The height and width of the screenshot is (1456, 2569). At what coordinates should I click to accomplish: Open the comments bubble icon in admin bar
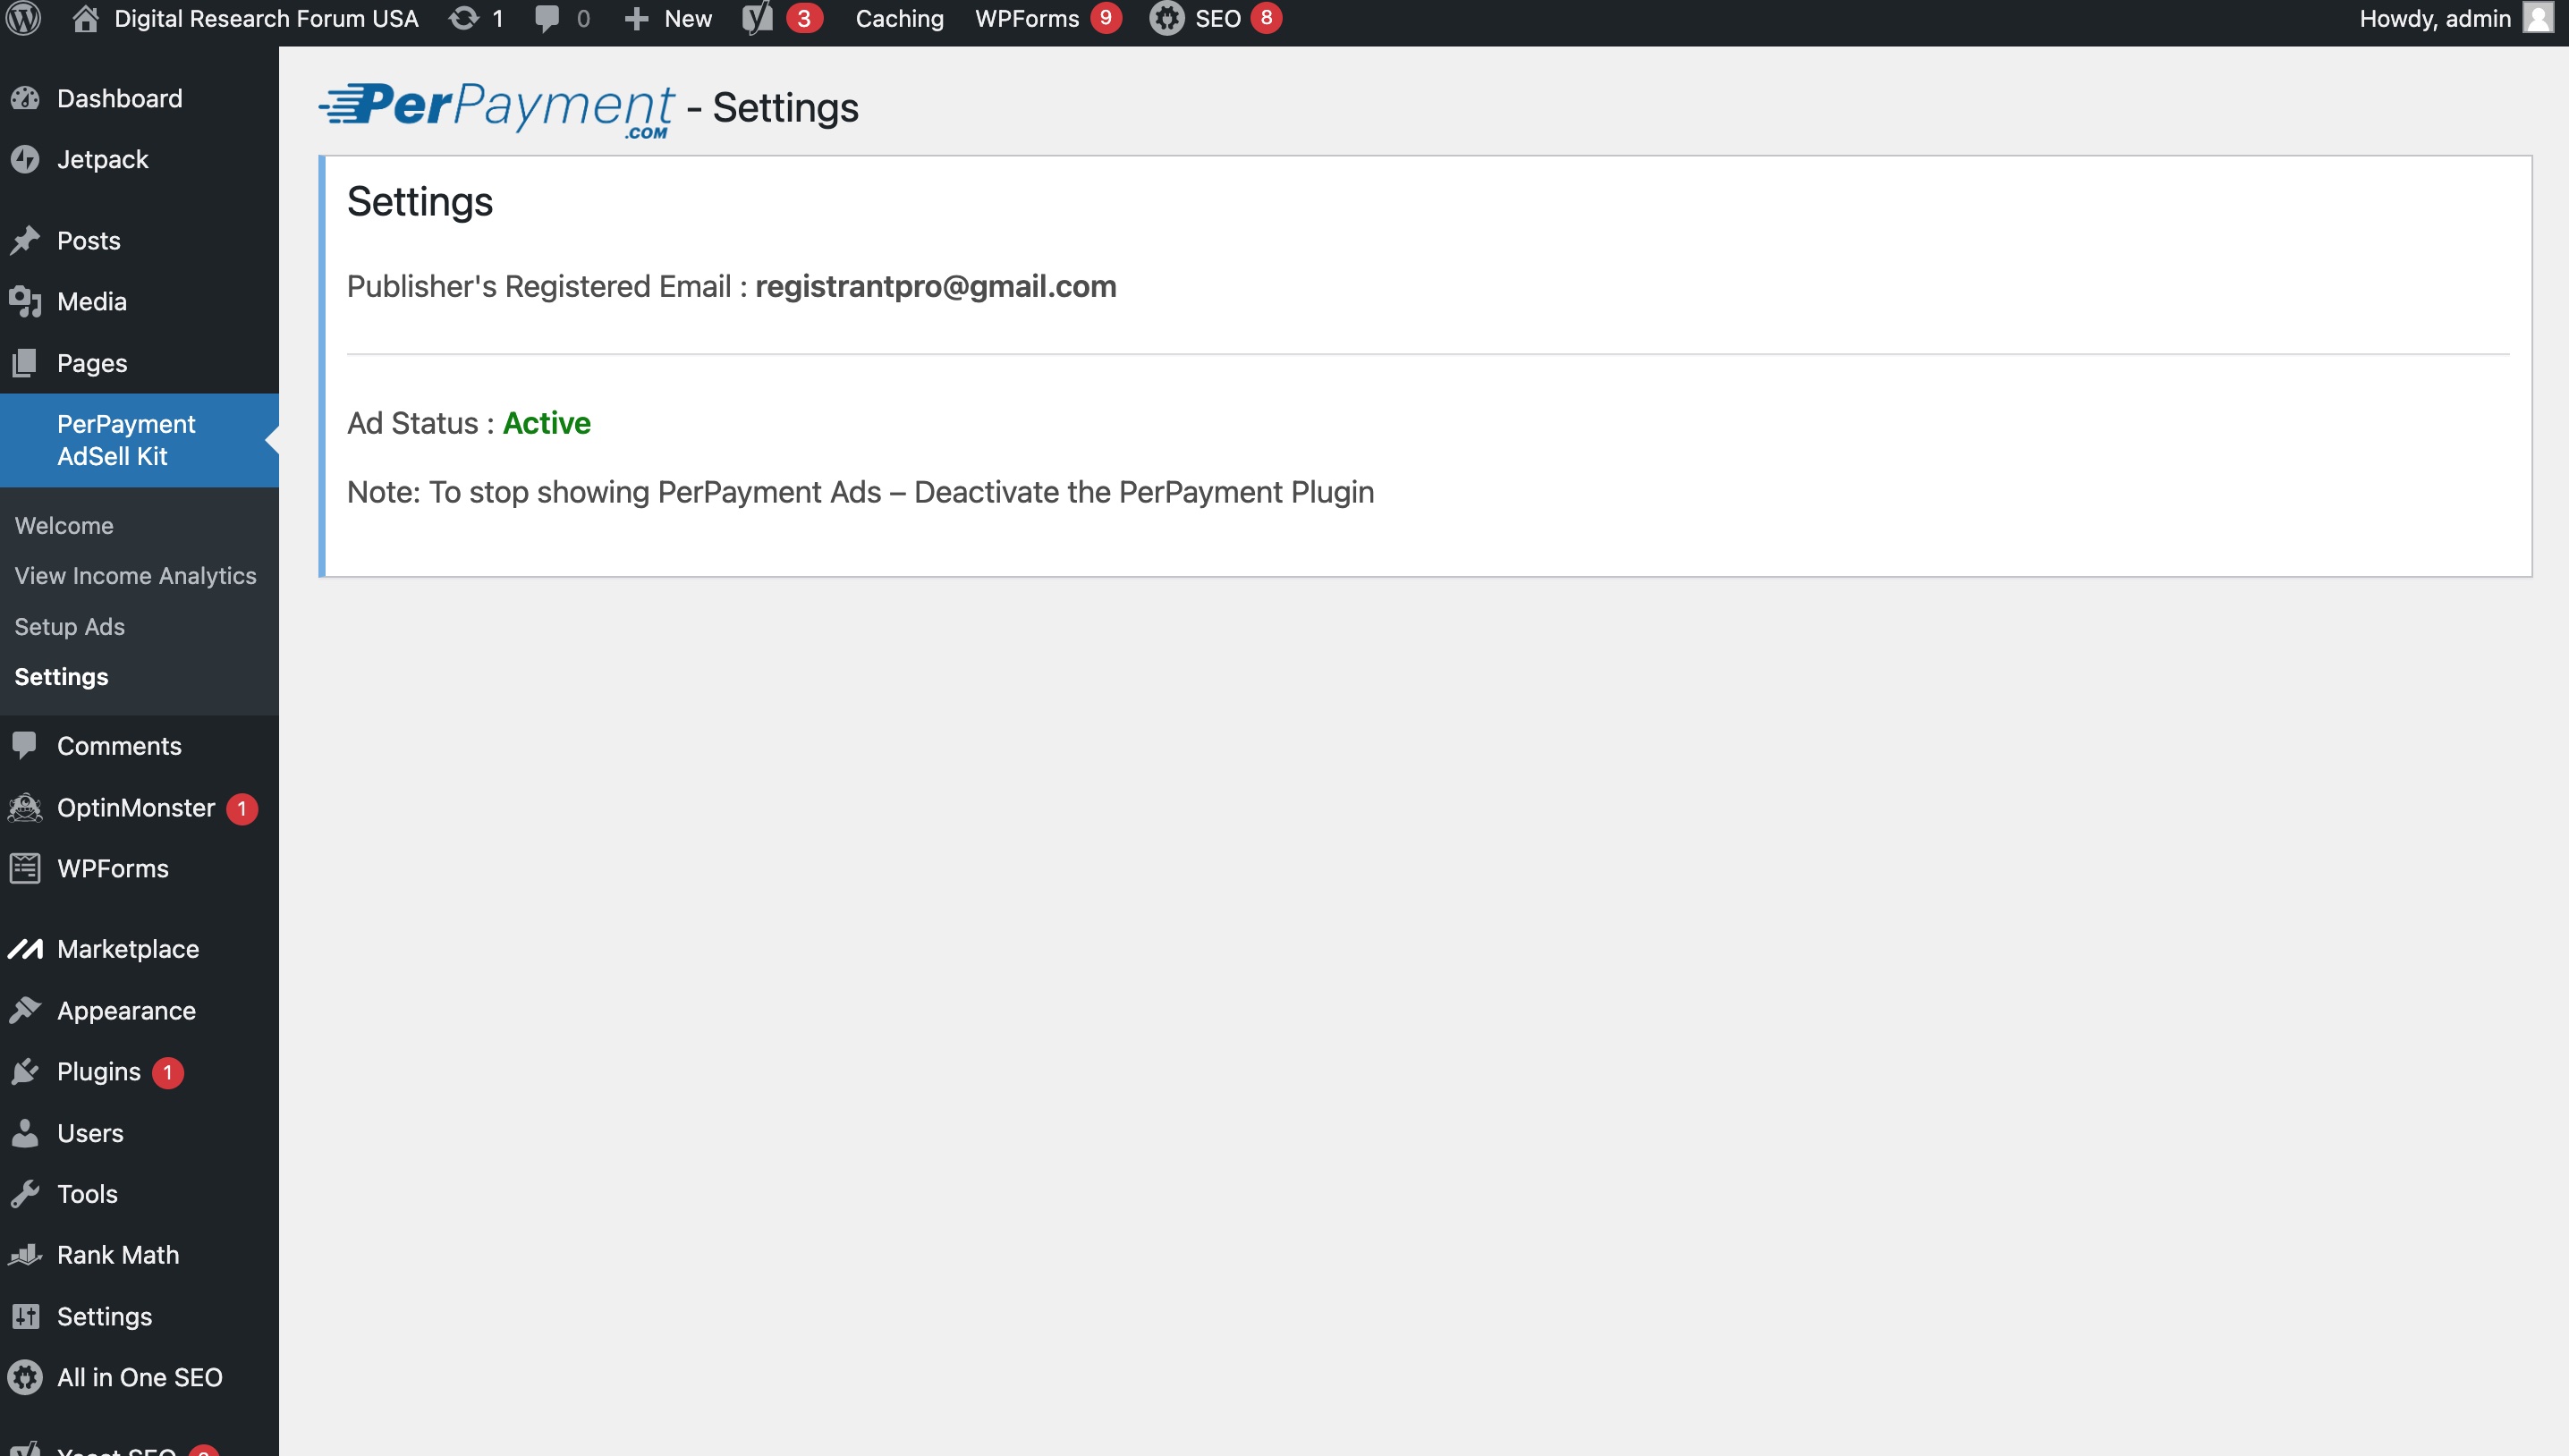tap(546, 19)
